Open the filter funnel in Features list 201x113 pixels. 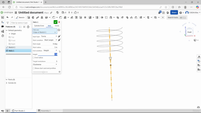8,23
